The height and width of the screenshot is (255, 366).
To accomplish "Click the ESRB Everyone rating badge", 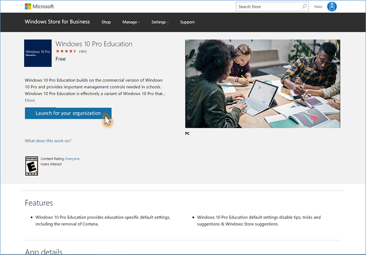I will (x=32, y=166).
